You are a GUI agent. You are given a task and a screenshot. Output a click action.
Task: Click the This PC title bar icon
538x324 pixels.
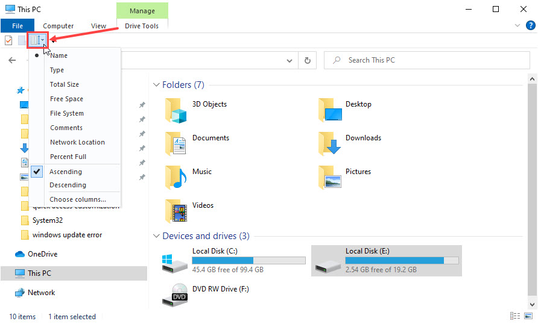(x=10, y=9)
